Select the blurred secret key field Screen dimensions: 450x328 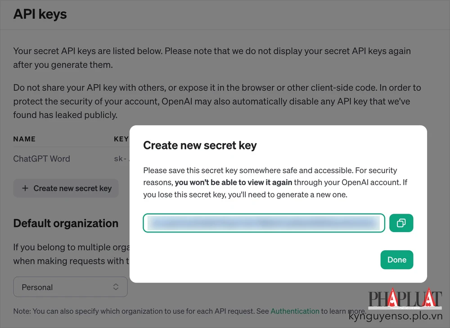coord(264,223)
